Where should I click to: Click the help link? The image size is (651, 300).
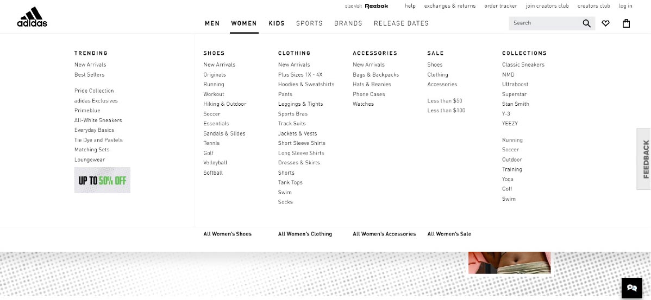(x=410, y=6)
